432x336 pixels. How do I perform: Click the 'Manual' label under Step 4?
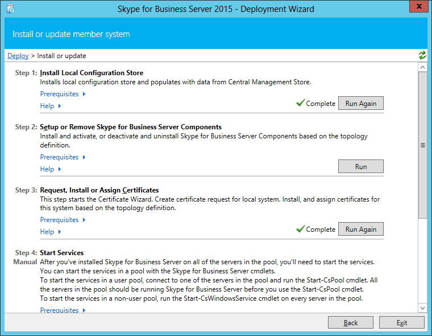pyautogui.click(x=25, y=262)
